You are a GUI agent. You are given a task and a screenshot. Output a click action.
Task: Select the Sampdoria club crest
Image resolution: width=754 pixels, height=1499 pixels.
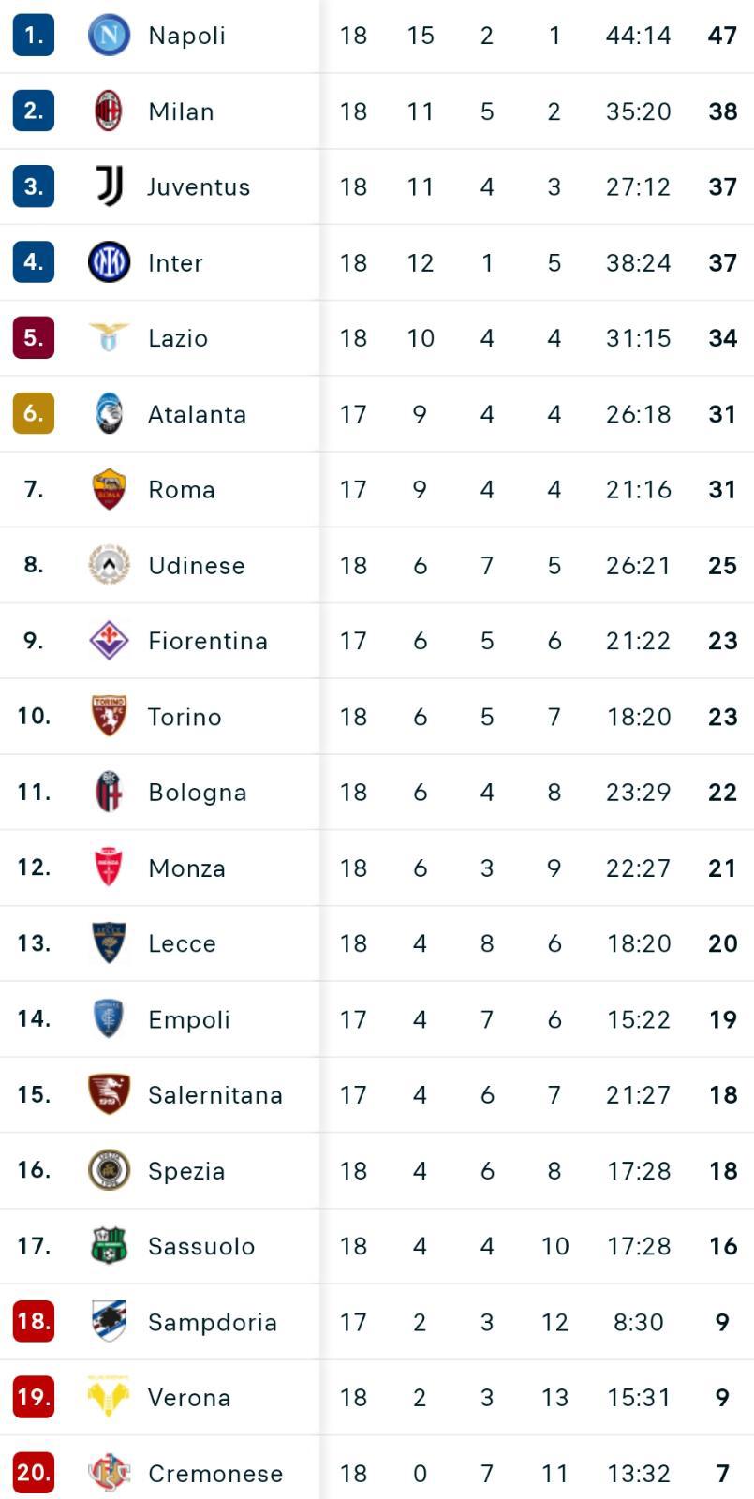[x=109, y=1321]
